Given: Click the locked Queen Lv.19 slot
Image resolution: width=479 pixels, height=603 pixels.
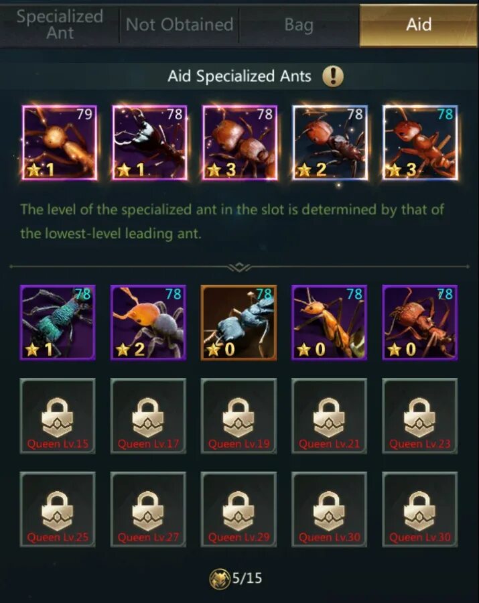Looking at the screenshot, I should (238, 416).
